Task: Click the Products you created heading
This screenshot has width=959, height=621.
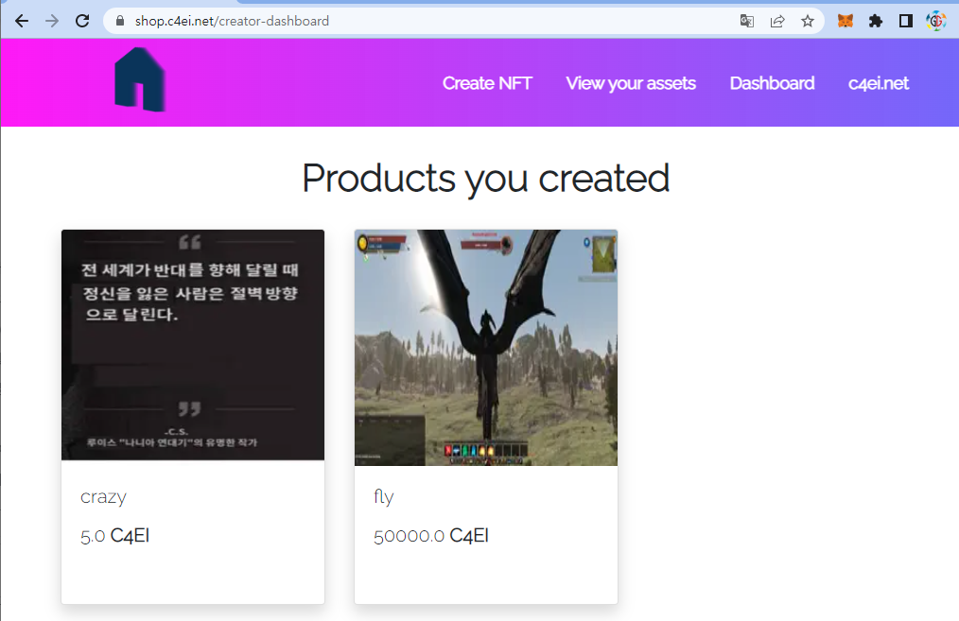Action: tap(486, 179)
